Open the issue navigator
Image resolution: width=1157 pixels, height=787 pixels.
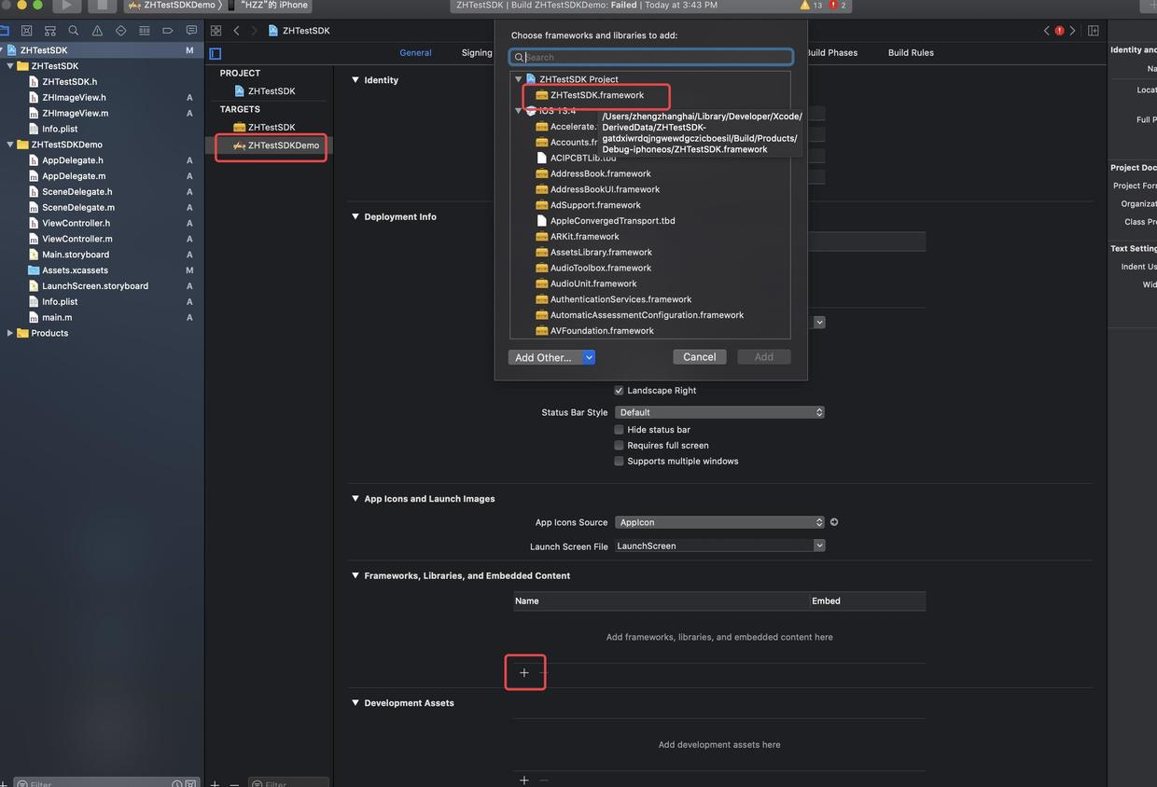[x=97, y=31]
